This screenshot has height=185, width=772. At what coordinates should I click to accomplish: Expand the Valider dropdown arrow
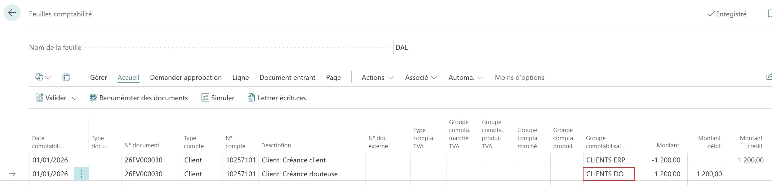(x=75, y=98)
